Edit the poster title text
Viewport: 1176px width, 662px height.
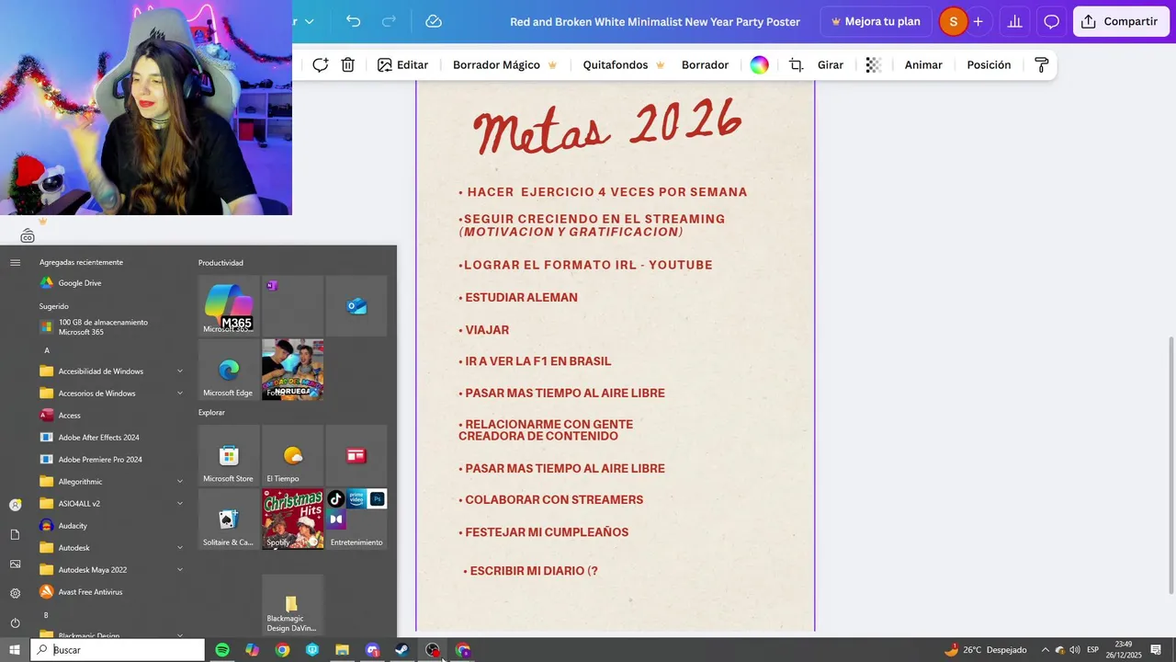[x=655, y=21]
